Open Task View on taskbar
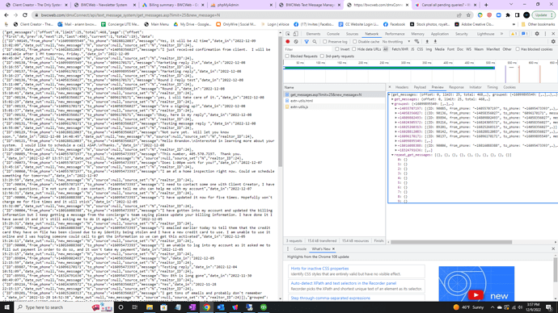The height and width of the screenshot is (313, 558). pos(135,307)
